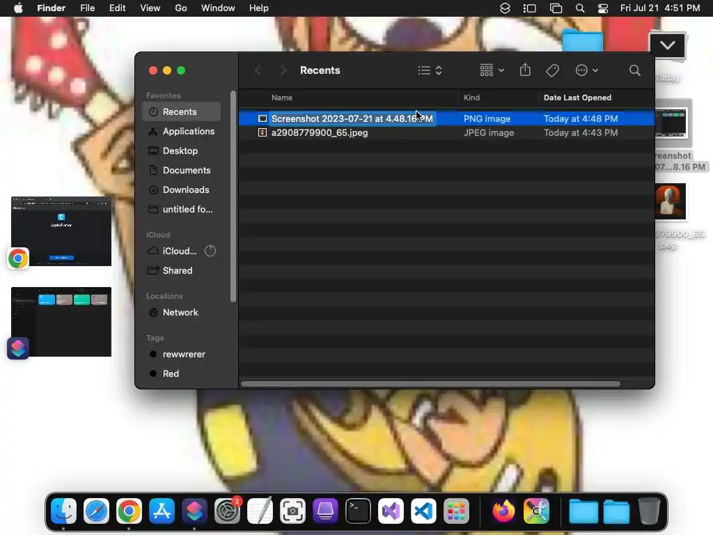Launch Safari from the Dock
This screenshot has height=535, width=713.
point(96,511)
